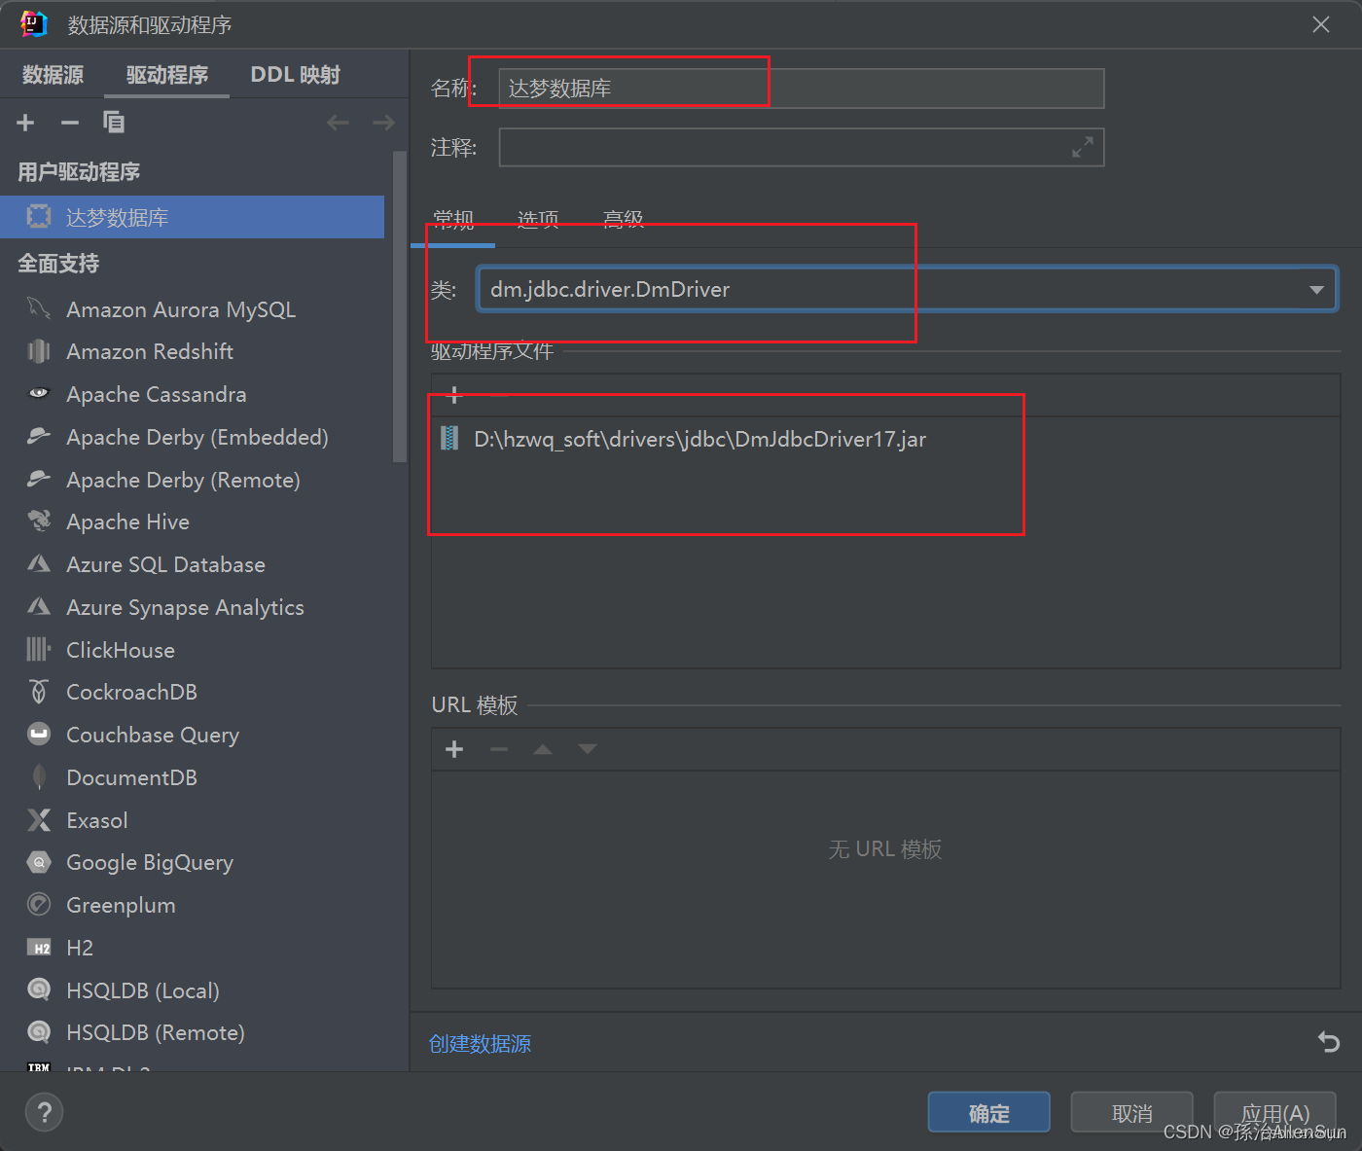Expand the comment field editor

[x=1083, y=147]
